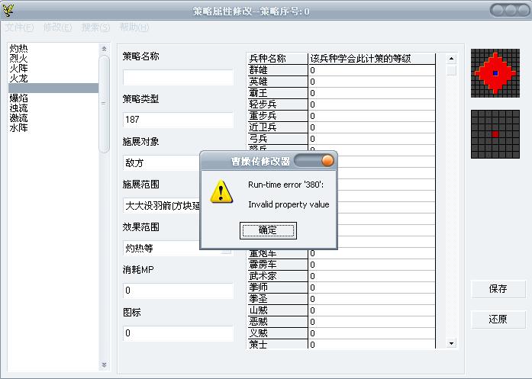Click the lower dark effect range grid
Screen dimensions: 532x379
coord(495,133)
